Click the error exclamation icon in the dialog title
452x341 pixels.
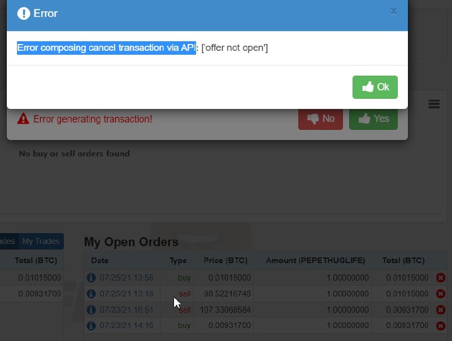pyautogui.click(x=24, y=13)
